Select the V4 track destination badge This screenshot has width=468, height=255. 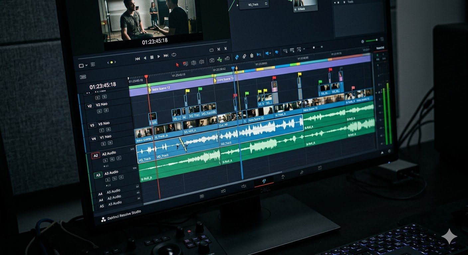point(94,139)
